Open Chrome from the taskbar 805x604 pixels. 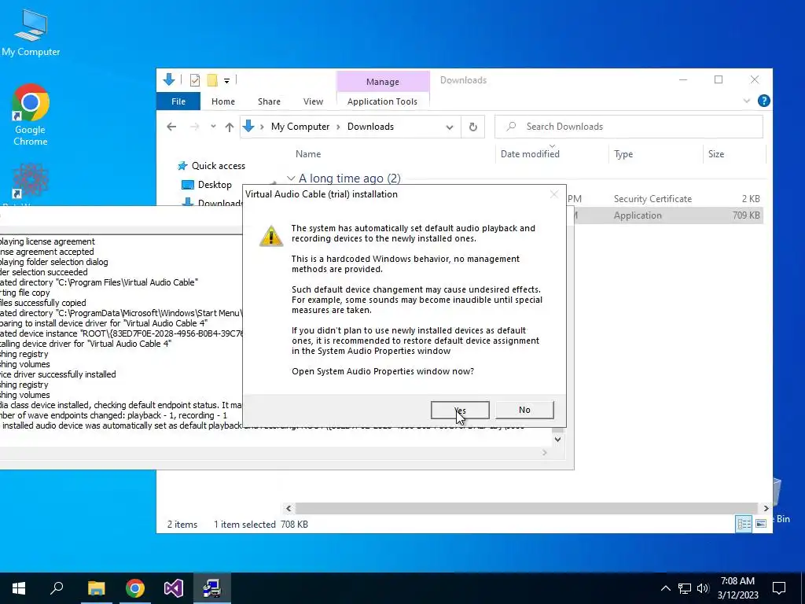[x=135, y=588]
